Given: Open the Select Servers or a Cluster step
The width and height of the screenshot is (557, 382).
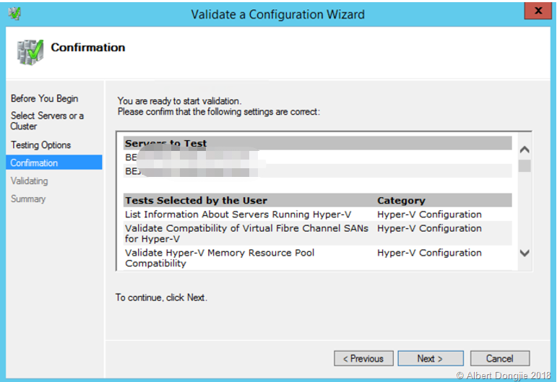Looking at the screenshot, I should pos(47,121).
